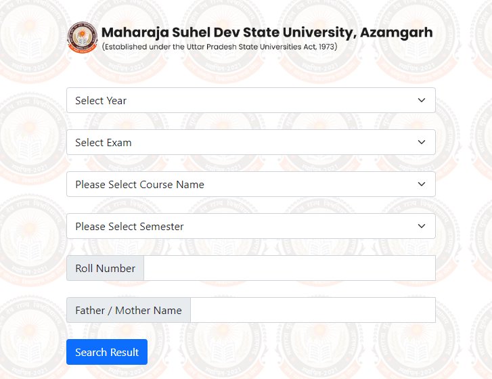Click the Course Name chevron arrow

point(422,184)
